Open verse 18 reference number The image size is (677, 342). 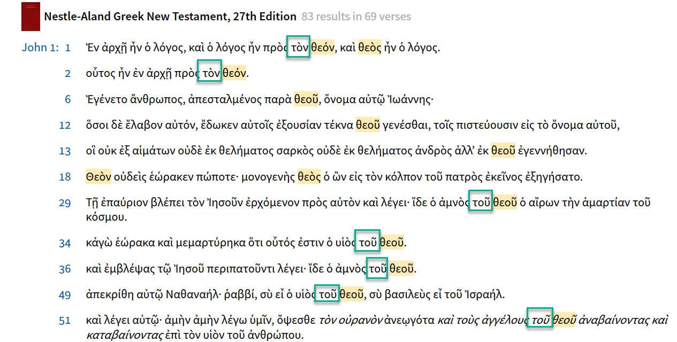65,176
